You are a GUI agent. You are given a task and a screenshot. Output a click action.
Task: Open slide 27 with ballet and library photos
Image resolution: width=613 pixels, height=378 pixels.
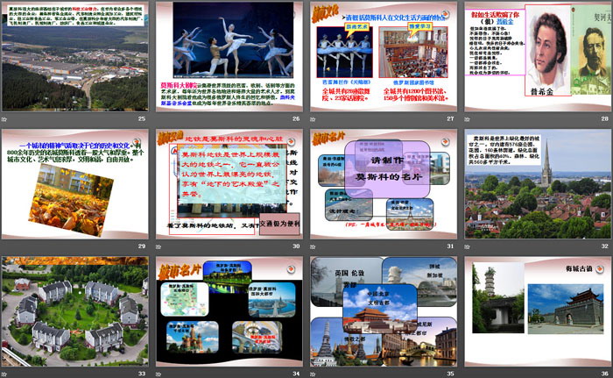point(384,57)
